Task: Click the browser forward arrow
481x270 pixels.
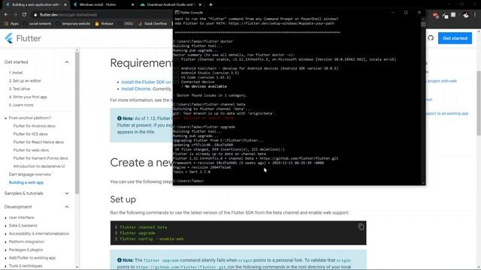Action: 15,14
